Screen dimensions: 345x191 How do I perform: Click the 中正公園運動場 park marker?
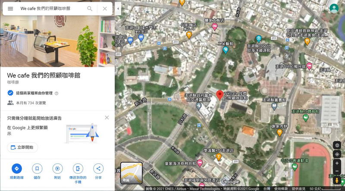pyautogui.click(x=295, y=167)
